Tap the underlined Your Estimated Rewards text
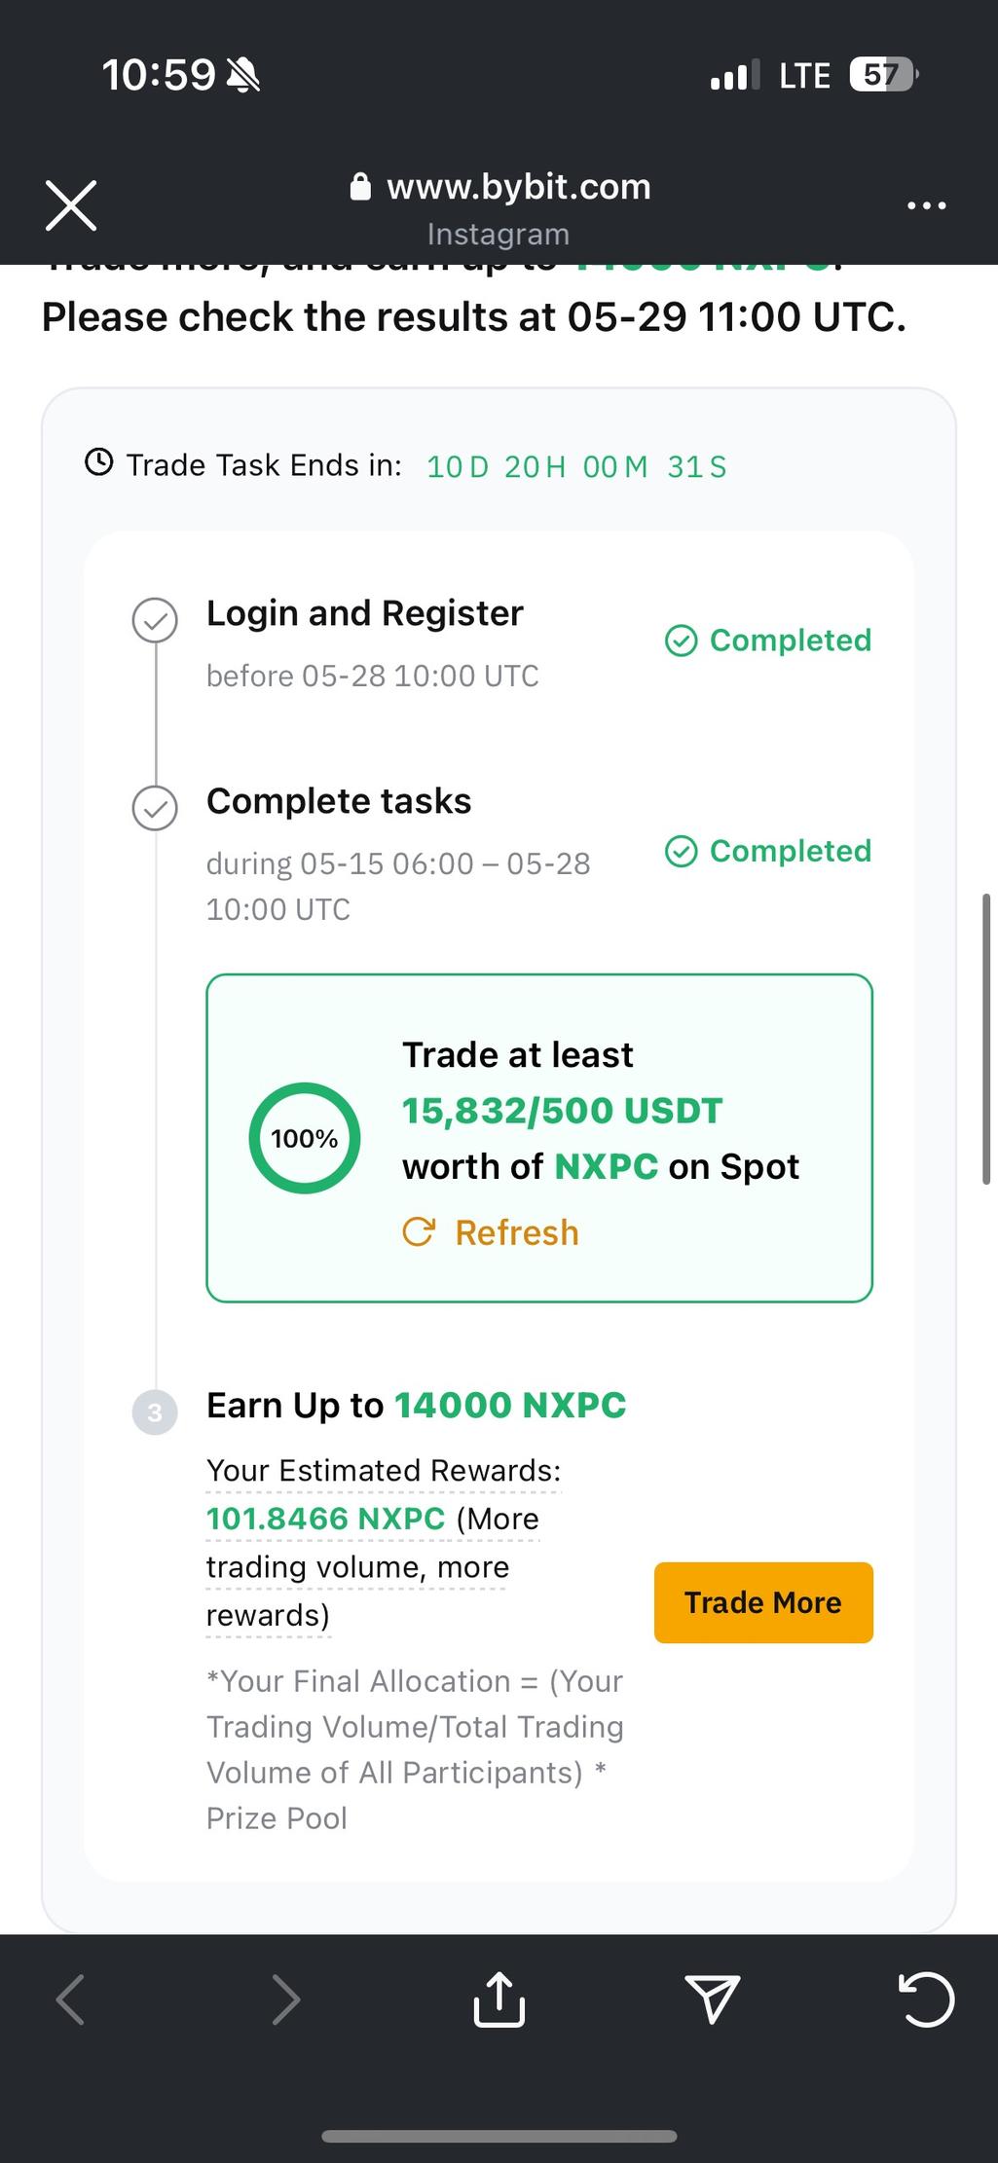Viewport: 998px width, 2163px height. point(384,1470)
